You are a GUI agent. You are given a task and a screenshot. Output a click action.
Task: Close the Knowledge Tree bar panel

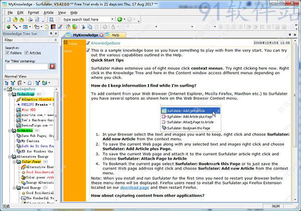click(x=56, y=33)
